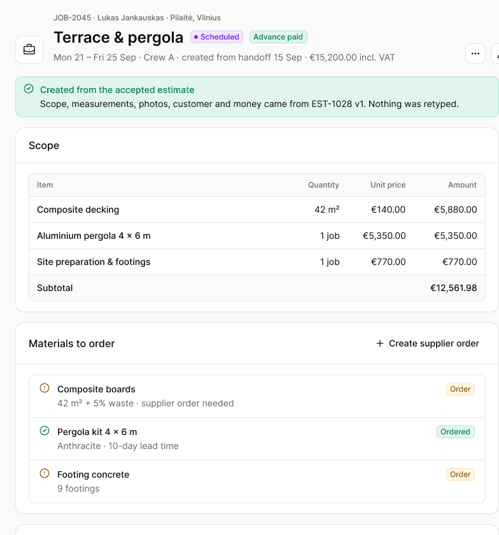
Task: Click the €5,880.00 amount cell
Action: point(455,210)
